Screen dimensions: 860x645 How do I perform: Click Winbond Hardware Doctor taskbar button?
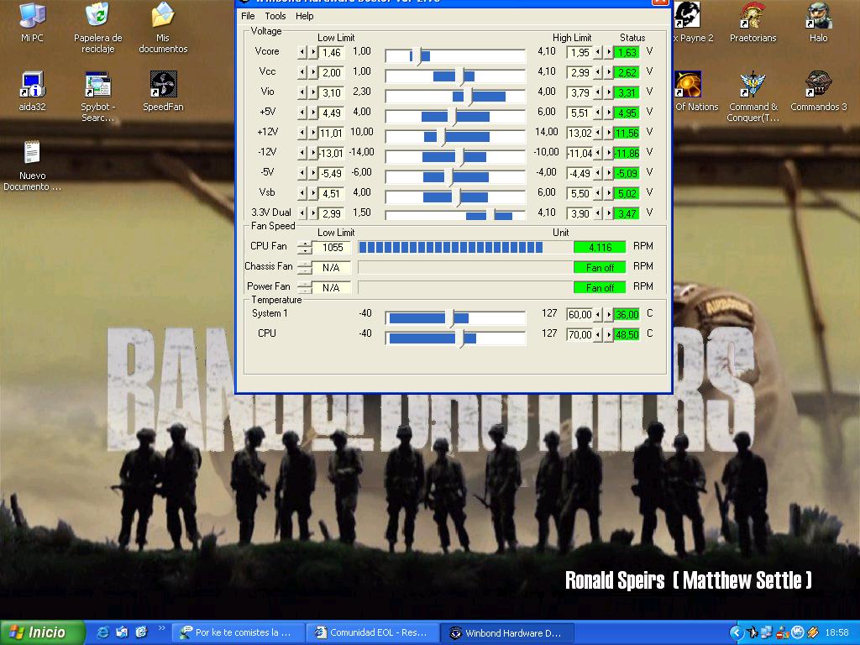point(507,633)
